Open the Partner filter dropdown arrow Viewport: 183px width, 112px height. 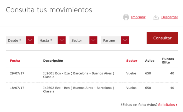click(125, 40)
